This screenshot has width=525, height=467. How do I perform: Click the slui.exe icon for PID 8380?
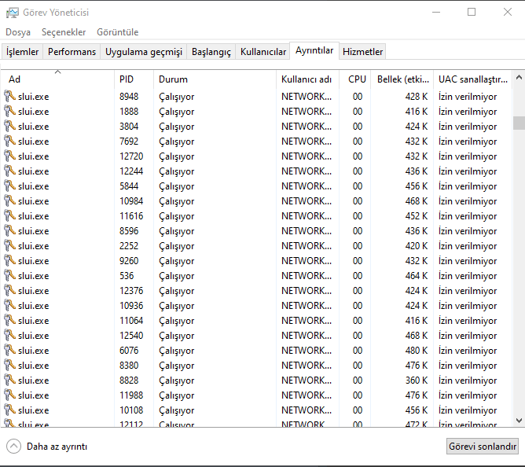(x=9, y=366)
